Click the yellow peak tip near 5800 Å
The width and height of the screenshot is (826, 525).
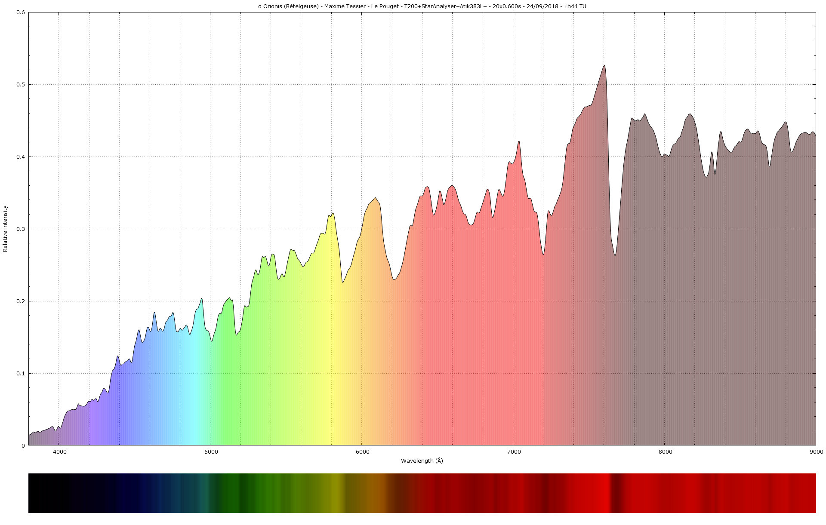click(x=333, y=214)
